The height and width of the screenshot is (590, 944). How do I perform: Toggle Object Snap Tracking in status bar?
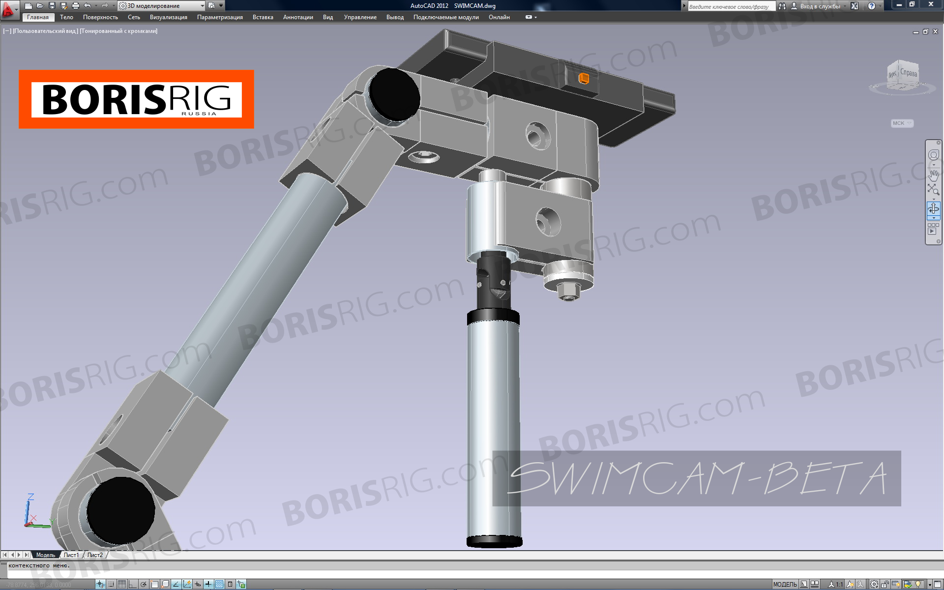click(176, 584)
